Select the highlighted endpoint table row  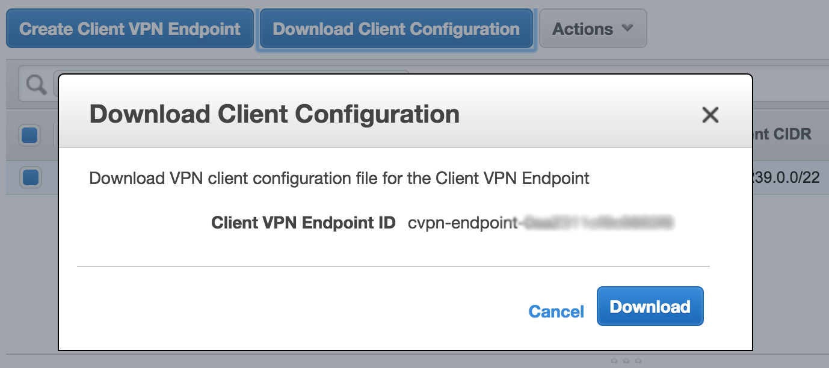[x=414, y=178]
